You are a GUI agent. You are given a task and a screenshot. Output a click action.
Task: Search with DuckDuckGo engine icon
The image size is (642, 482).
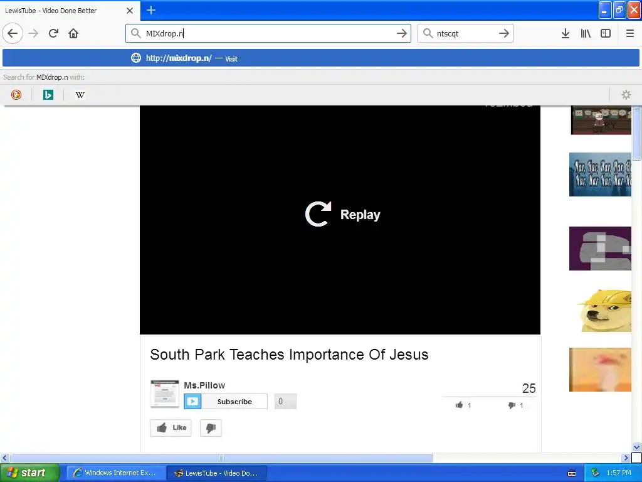tap(16, 95)
